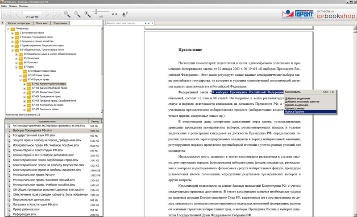The height and width of the screenshot is (217, 357).
Task: Choose Поиск в Гаранте from context menu
Action: pos(296,111)
